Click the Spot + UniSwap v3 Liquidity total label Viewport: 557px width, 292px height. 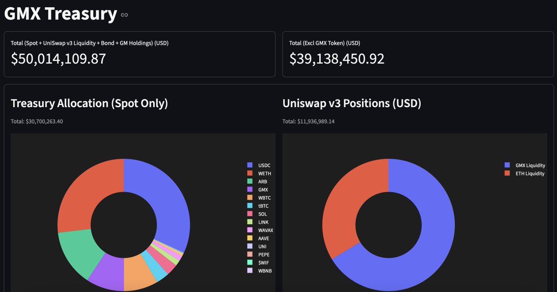click(90, 43)
